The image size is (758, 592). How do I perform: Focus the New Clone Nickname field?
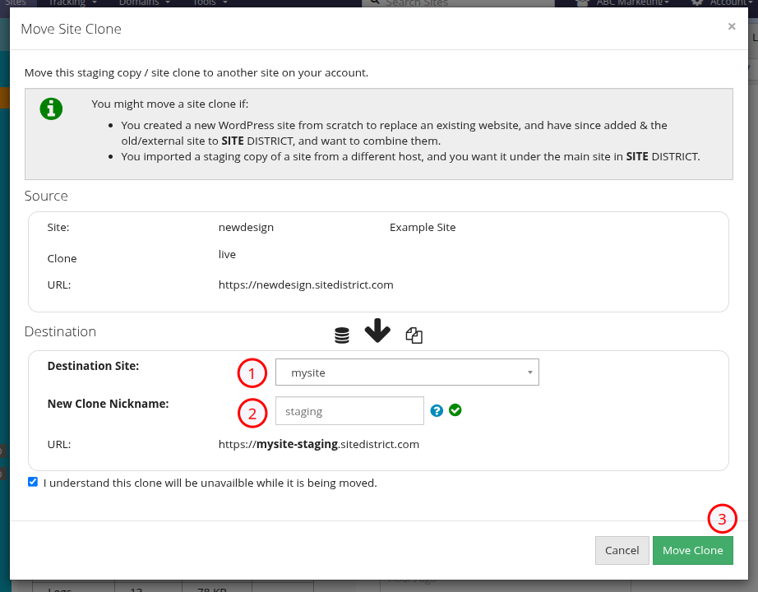tap(349, 411)
